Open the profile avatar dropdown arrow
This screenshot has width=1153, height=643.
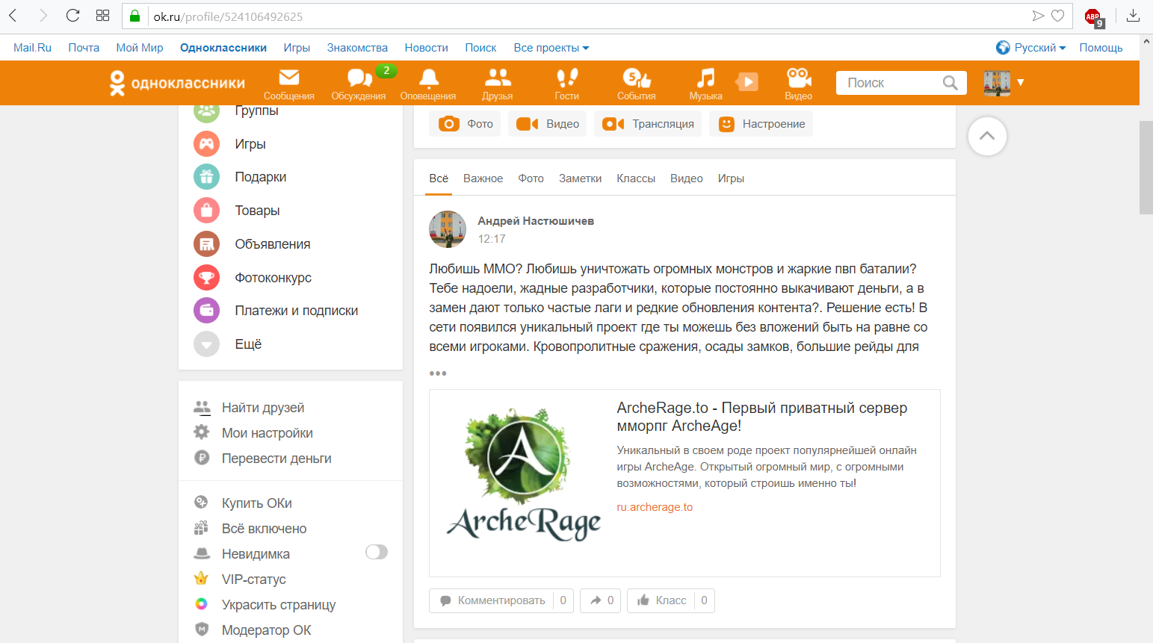coord(1020,82)
